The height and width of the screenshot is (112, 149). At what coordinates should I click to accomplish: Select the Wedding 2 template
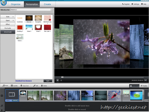pyautogui.click(x=20, y=28)
